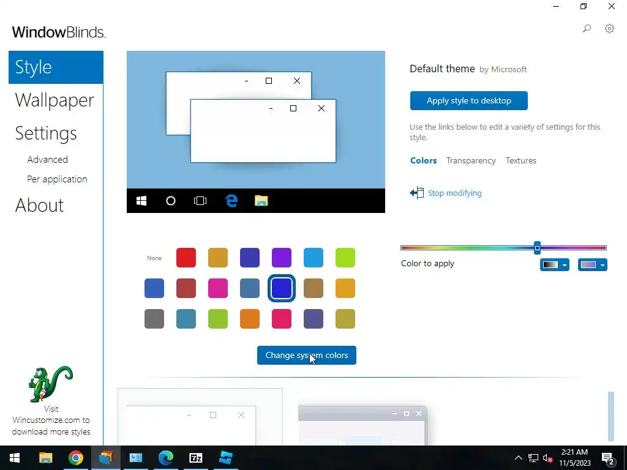Viewport: 627px width, 470px height.
Task: Pick the purple color swatch
Action: point(282,258)
